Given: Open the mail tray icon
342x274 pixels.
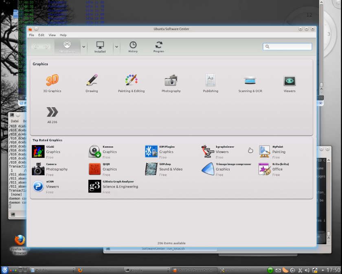Looking at the screenshot, I should click(278, 270).
